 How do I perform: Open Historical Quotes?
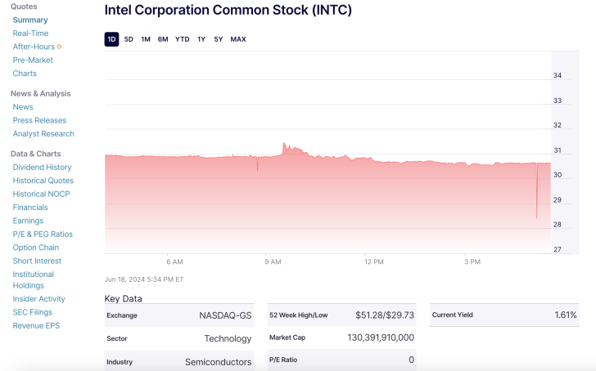pyautogui.click(x=43, y=181)
